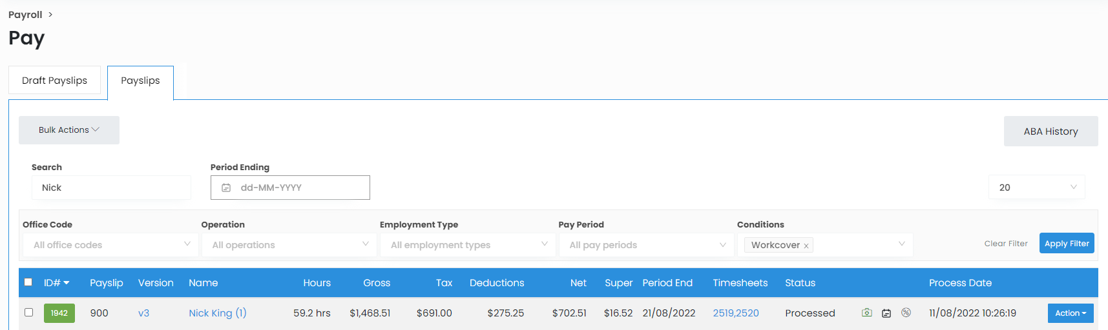1108x330 pixels.
Task: Open the Nick King (1) link
Action: (x=218, y=313)
